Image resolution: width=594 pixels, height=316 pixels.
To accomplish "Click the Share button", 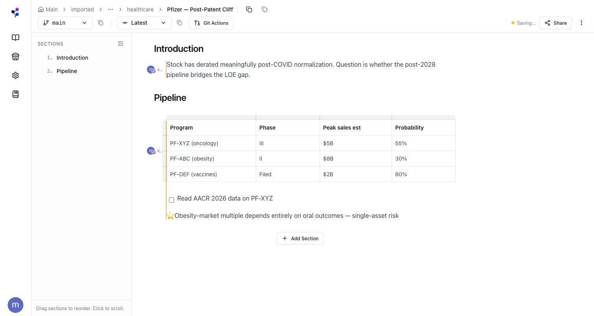I will [555, 23].
